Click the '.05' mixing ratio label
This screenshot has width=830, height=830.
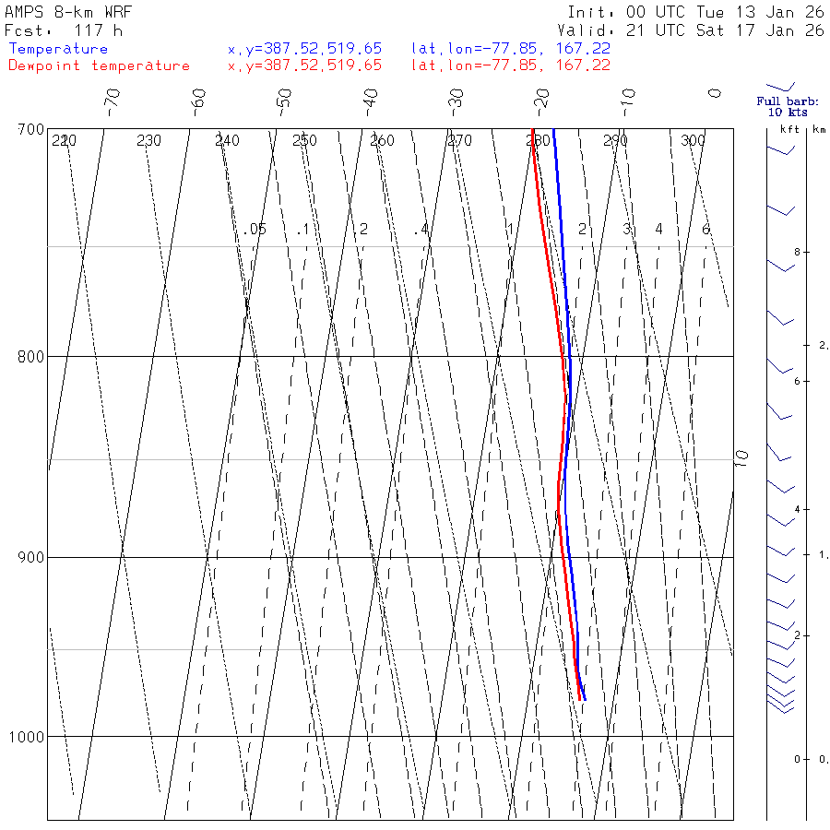[x=255, y=230]
